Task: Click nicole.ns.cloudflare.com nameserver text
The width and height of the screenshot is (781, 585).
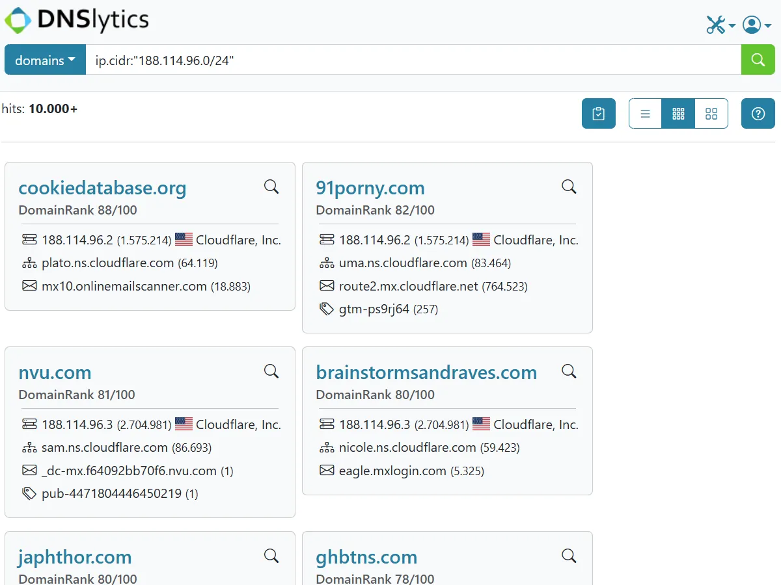Action: coord(407,448)
